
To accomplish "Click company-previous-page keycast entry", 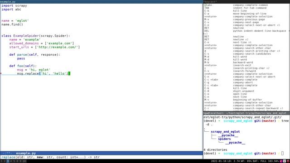I will click(x=249, y=19).
